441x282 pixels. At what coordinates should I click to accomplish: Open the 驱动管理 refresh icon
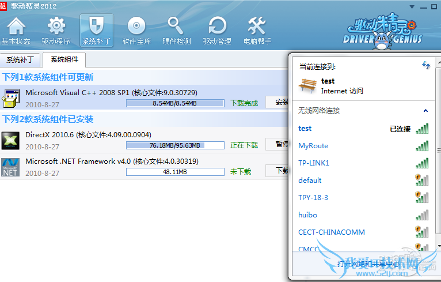click(x=217, y=31)
